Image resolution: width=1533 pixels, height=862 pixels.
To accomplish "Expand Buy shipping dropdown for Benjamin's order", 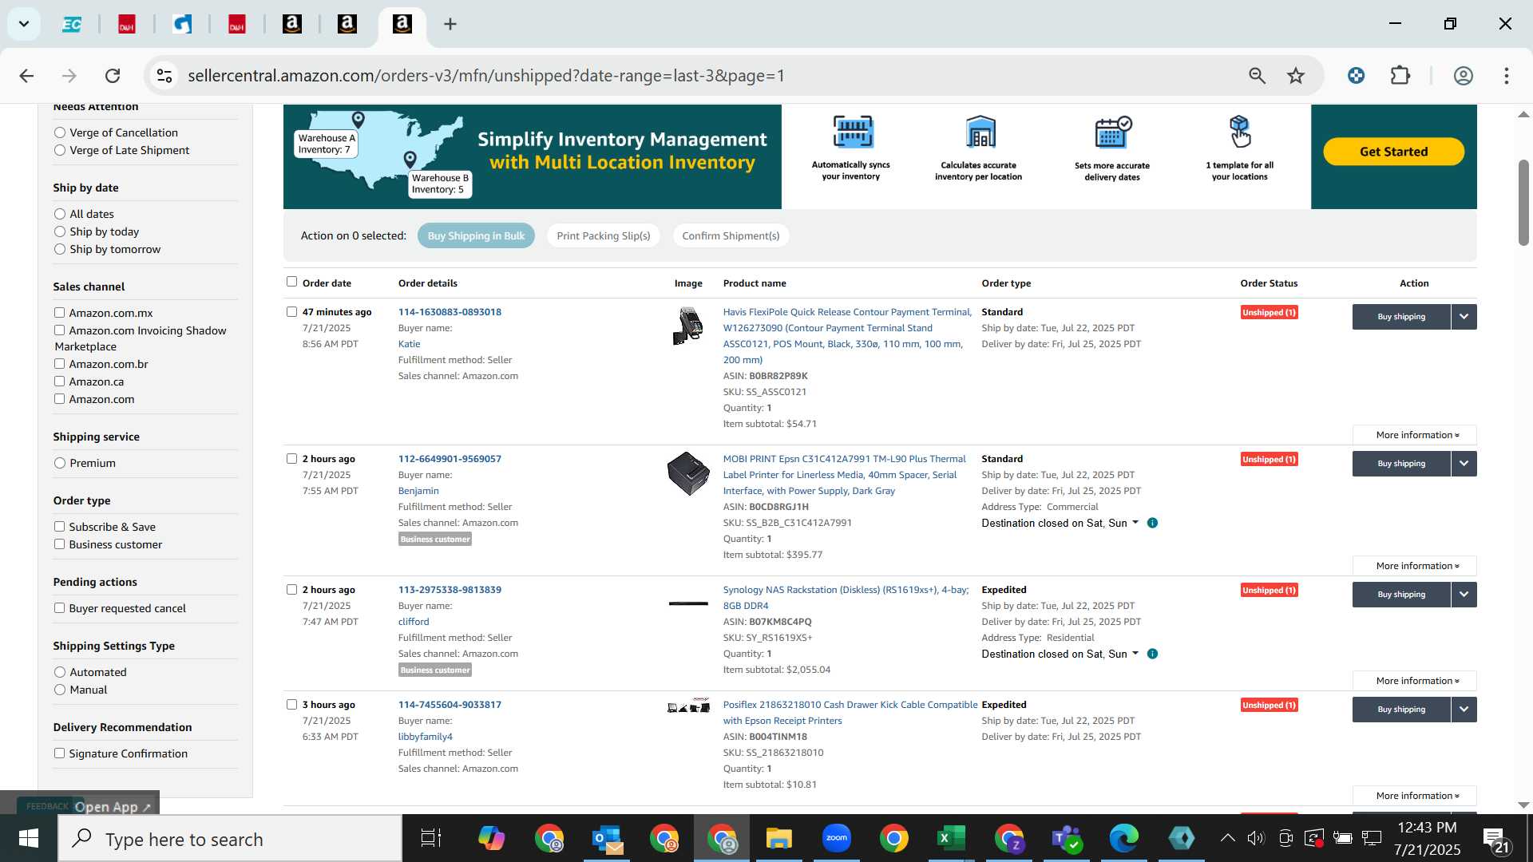I will (x=1464, y=464).
